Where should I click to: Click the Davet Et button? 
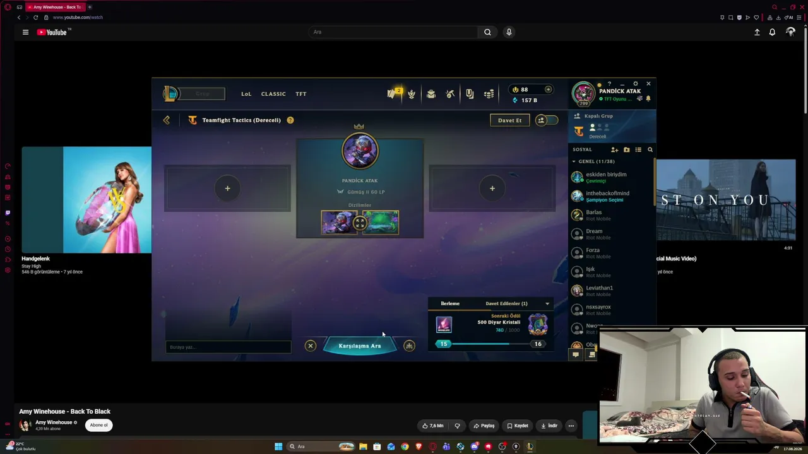(509, 120)
